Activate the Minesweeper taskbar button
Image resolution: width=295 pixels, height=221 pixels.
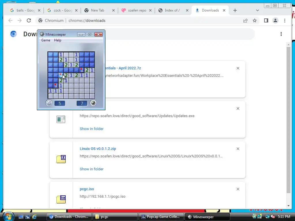(207, 217)
